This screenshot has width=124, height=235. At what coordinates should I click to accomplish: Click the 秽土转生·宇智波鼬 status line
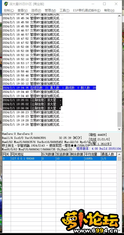click(46, 146)
